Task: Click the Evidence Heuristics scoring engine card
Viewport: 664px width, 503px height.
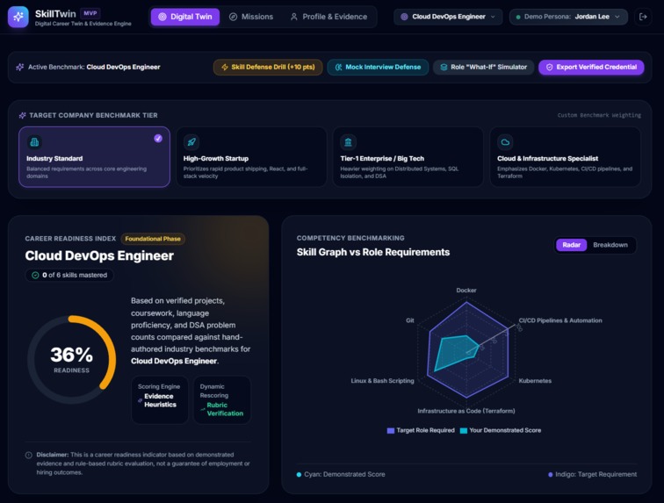Action: point(160,400)
